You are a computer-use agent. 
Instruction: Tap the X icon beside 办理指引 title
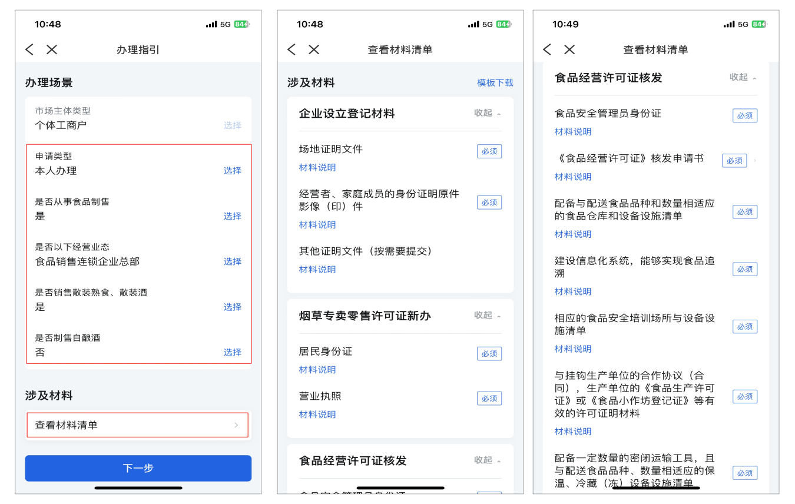point(52,50)
